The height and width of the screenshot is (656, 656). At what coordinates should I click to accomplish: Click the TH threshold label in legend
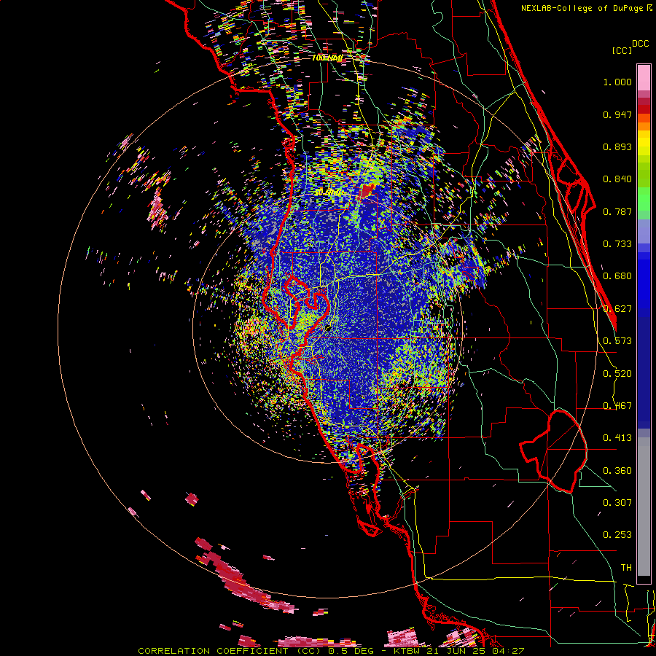(x=626, y=568)
